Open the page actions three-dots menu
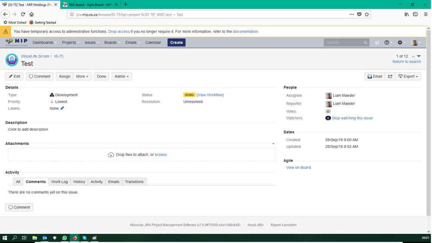 352,14
